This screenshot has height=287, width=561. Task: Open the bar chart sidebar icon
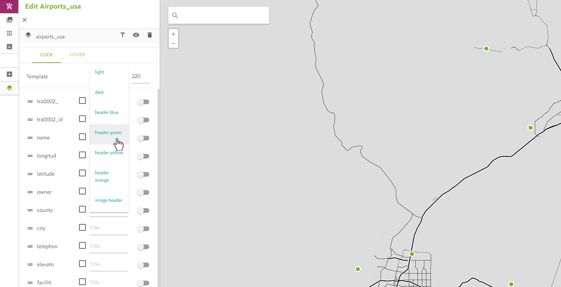(x=9, y=46)
